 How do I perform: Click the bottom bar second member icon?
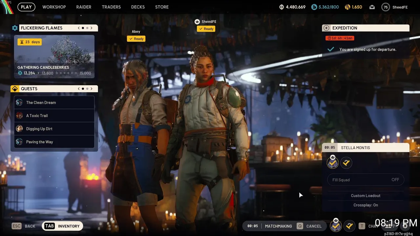tap(349, 226)
